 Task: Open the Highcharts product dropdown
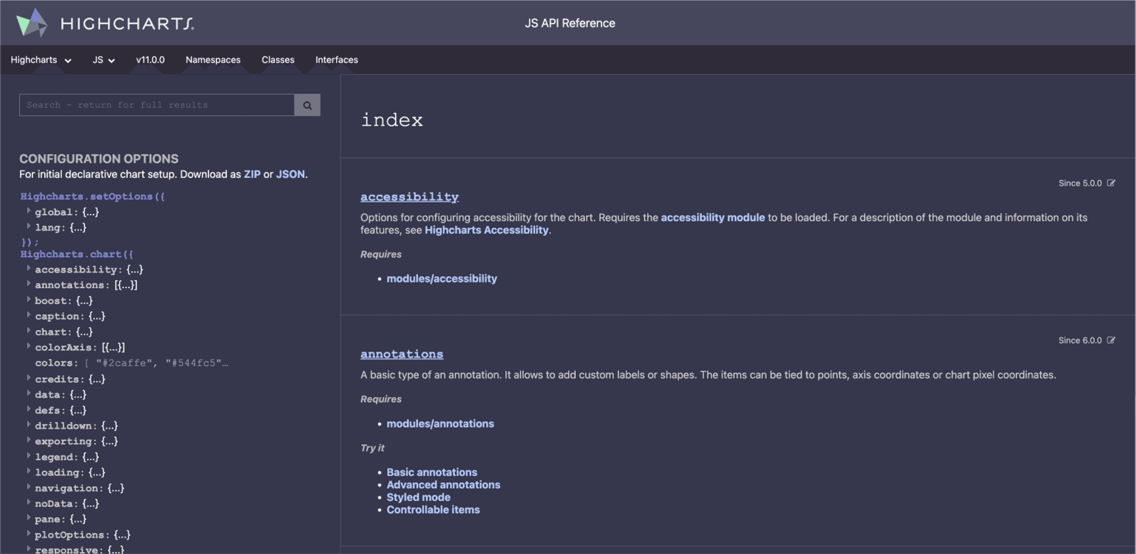41,60
